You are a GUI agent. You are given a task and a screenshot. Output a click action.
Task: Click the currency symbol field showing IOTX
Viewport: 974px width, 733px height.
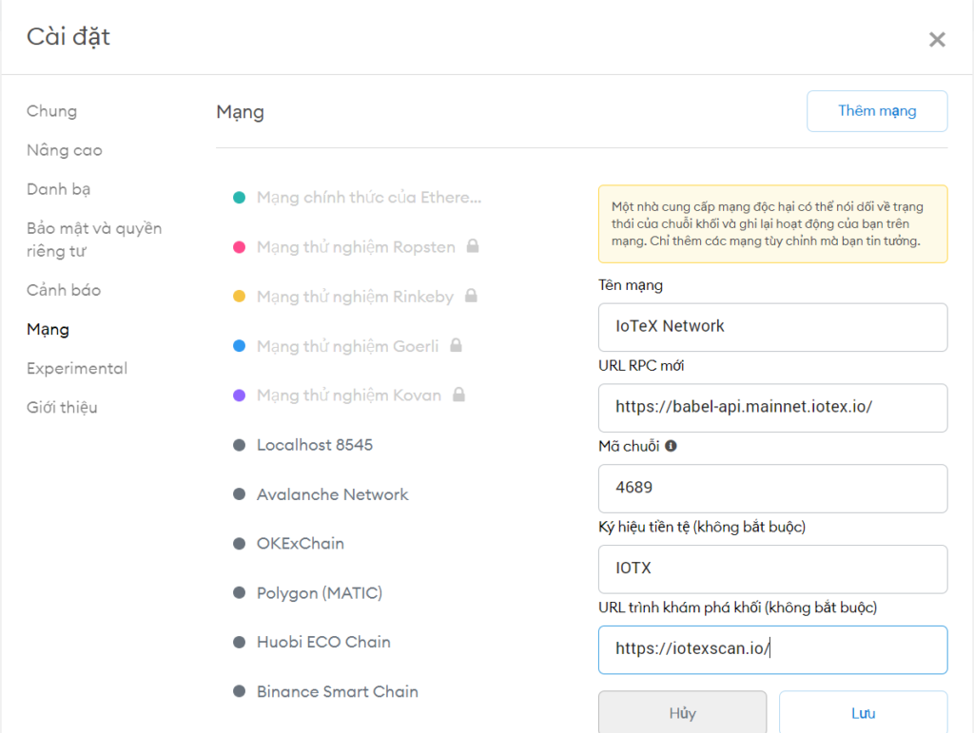[772, 569]
